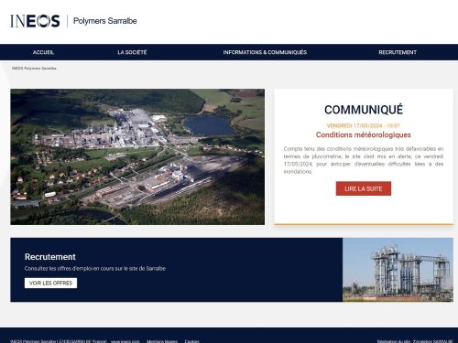This screenshot has height=343, width=458.
Task: Click the industrial plant tower photo
Action: click(x=398, y=270)
